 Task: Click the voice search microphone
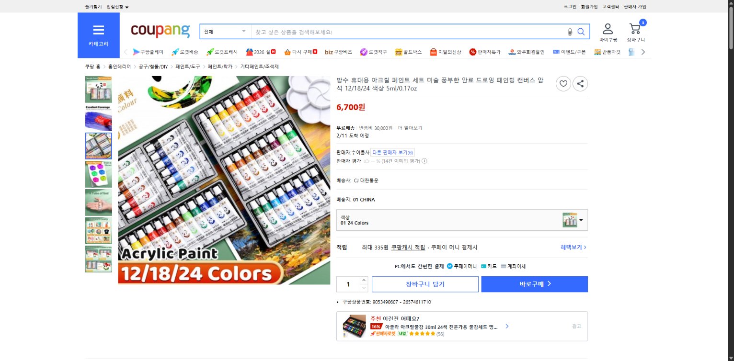[x=569, y=32]
